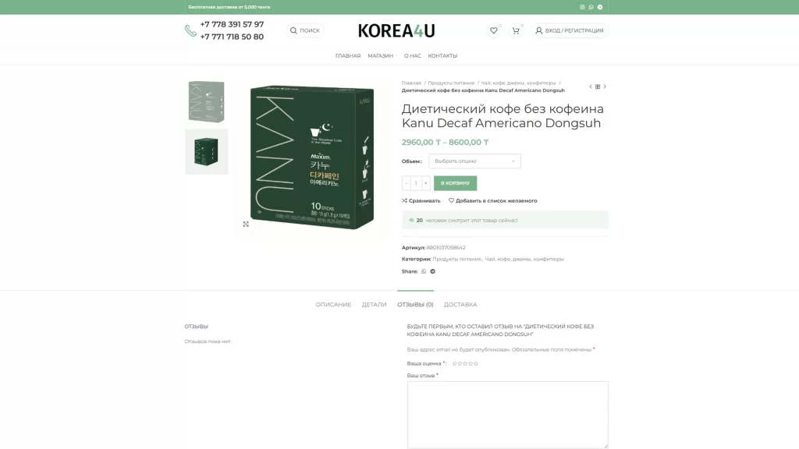Click the search magnifier icon
The image size is (799, 449).
[x=293, y=30]
